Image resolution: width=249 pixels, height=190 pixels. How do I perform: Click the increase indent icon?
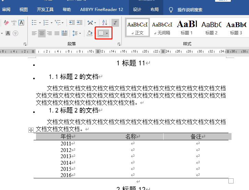coord(79,23)
